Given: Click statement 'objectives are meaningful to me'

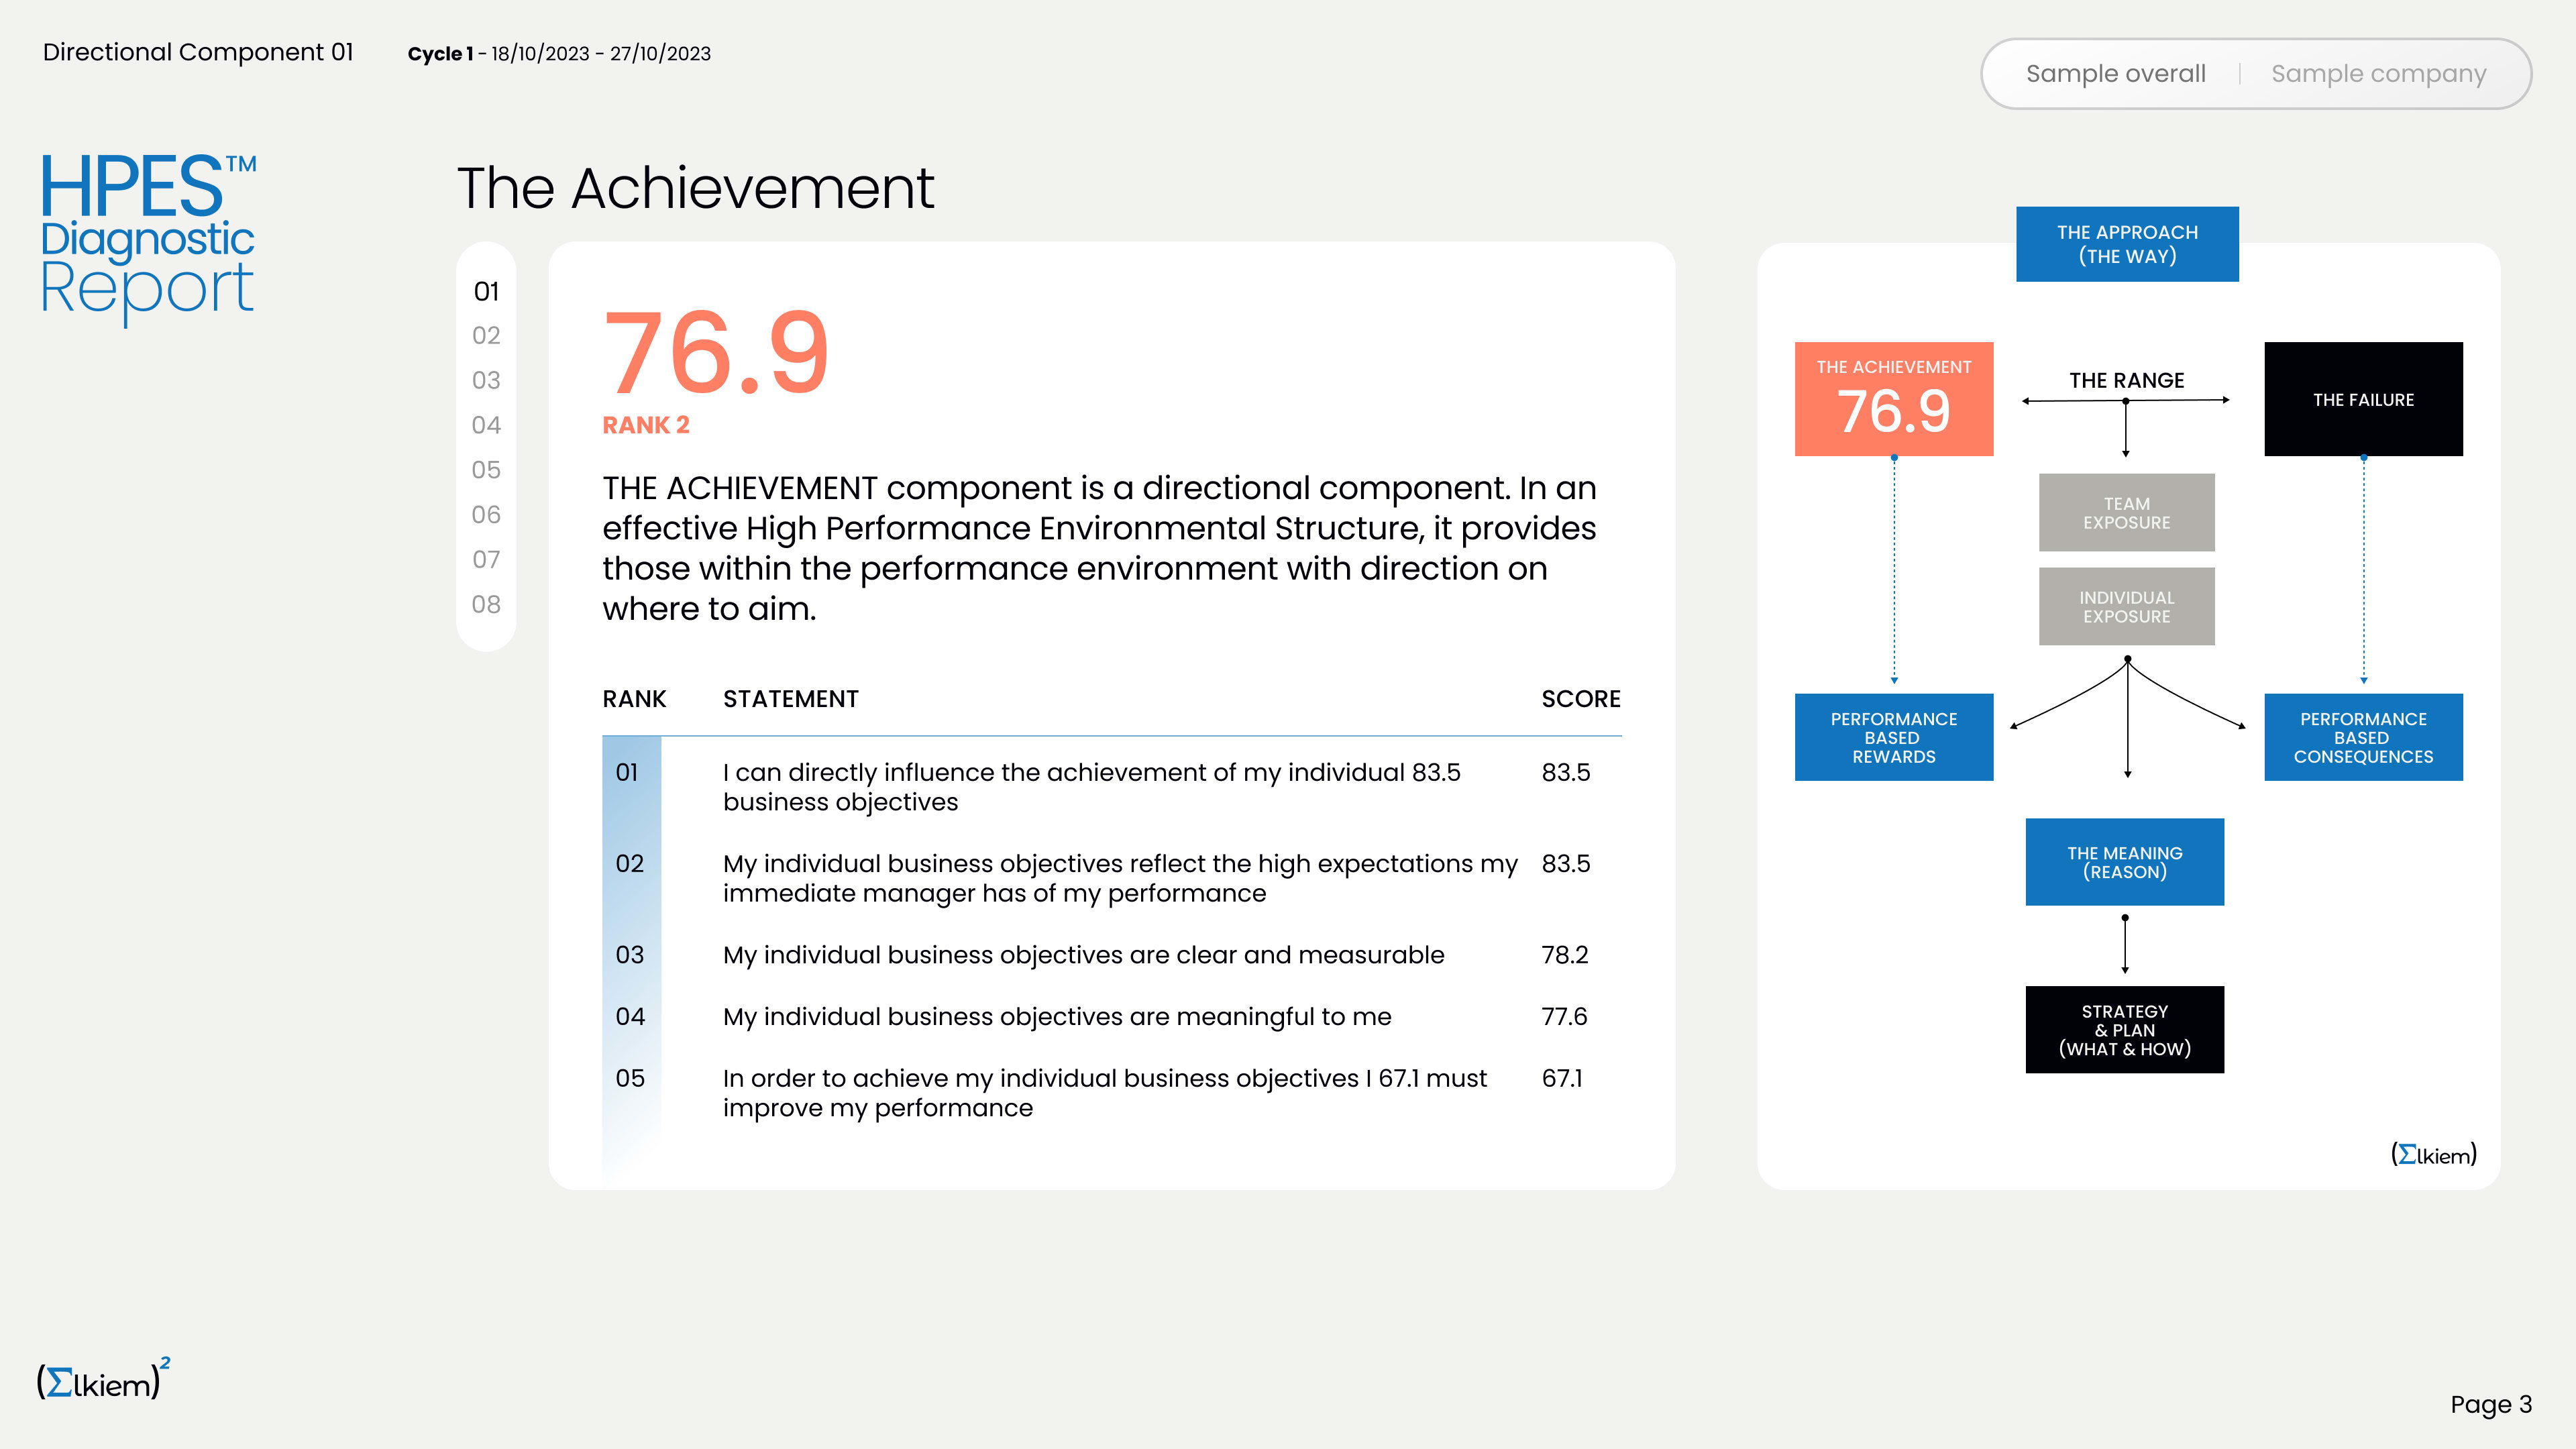Looking at the screenshot, I should click(x=1057, y=1017).
